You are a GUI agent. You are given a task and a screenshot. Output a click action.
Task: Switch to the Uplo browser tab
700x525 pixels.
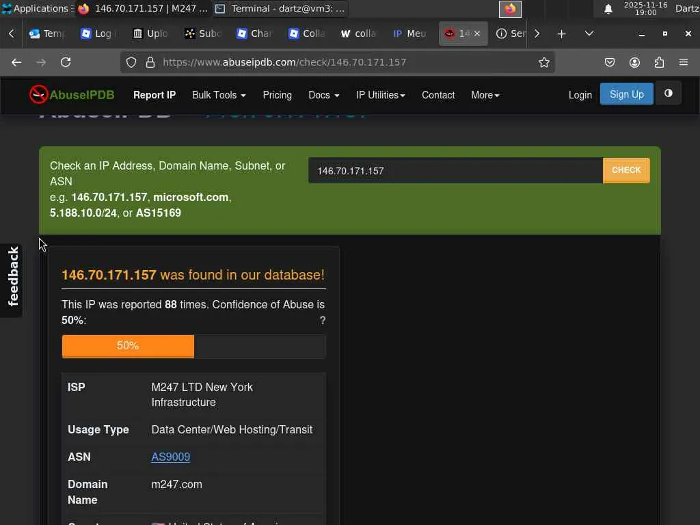pyautogui.click(x=151, y=33)
